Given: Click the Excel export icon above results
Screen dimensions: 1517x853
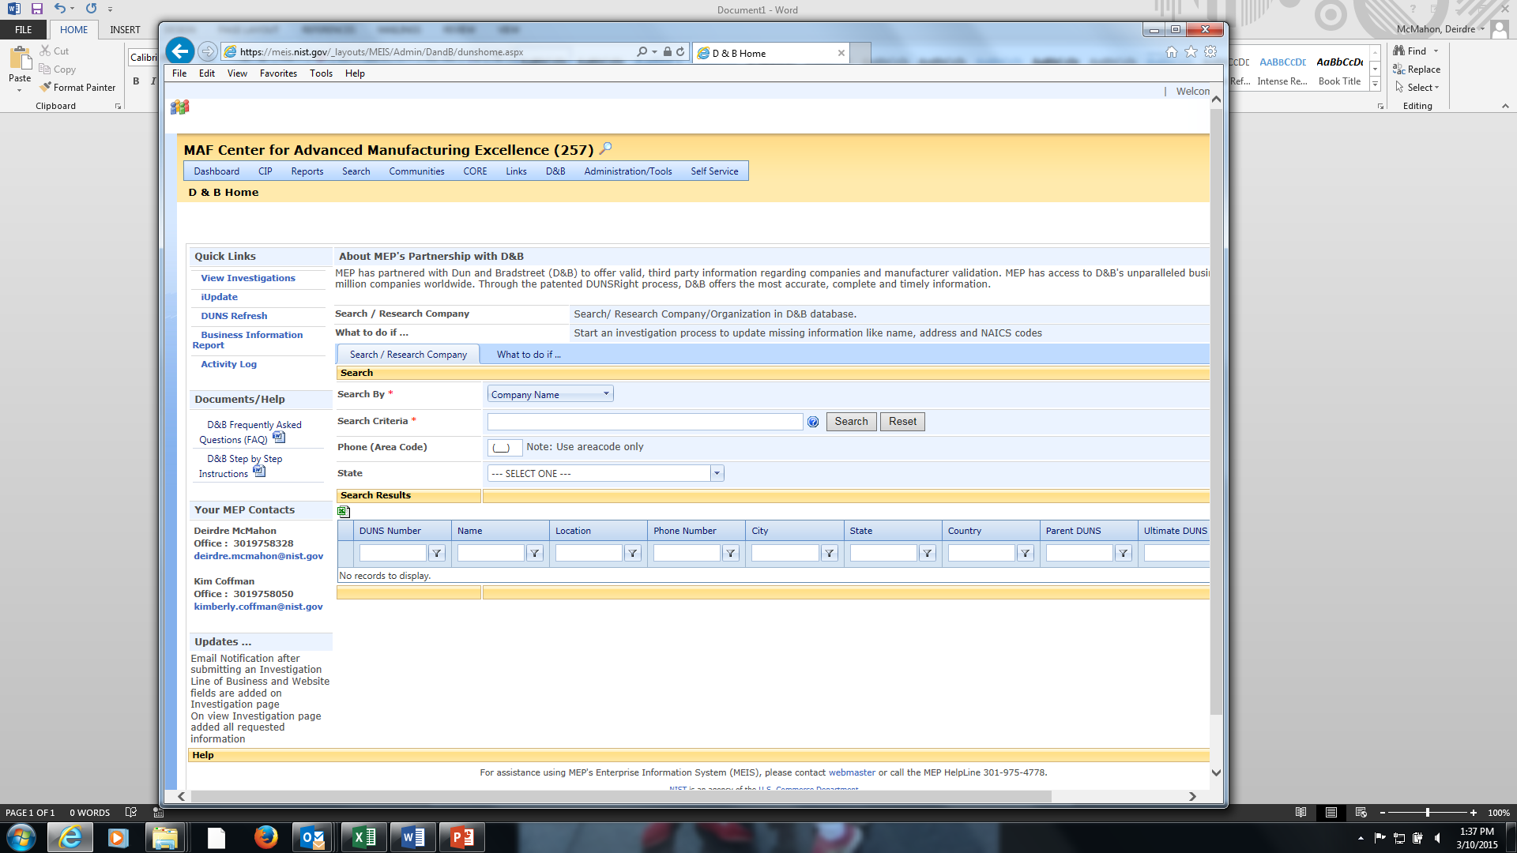Looking at the screenshot, I should (344, 512).
